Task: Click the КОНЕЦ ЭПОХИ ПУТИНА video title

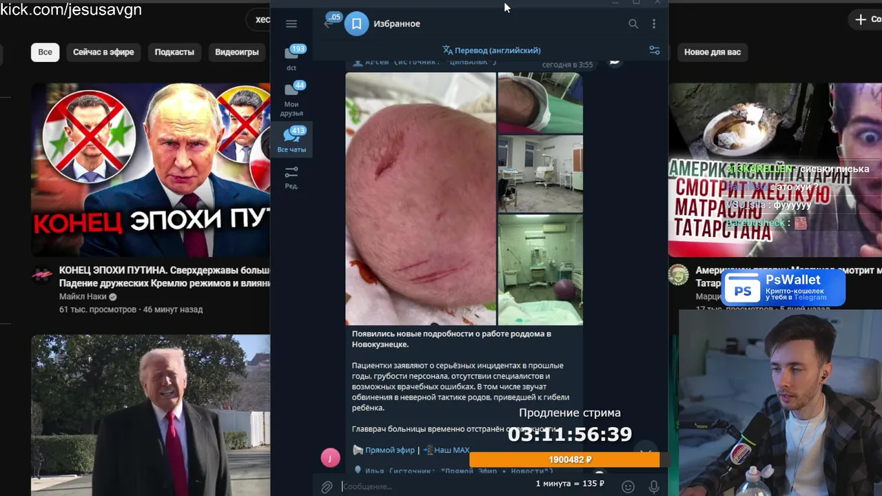Action: coord(164,277)
